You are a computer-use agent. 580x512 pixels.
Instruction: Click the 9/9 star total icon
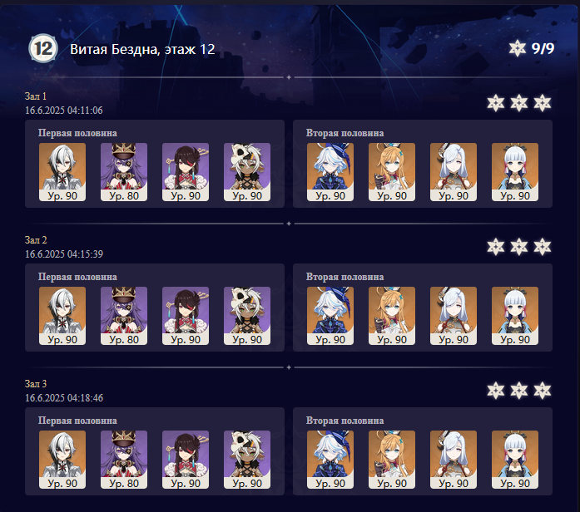(x=517, y=48)
